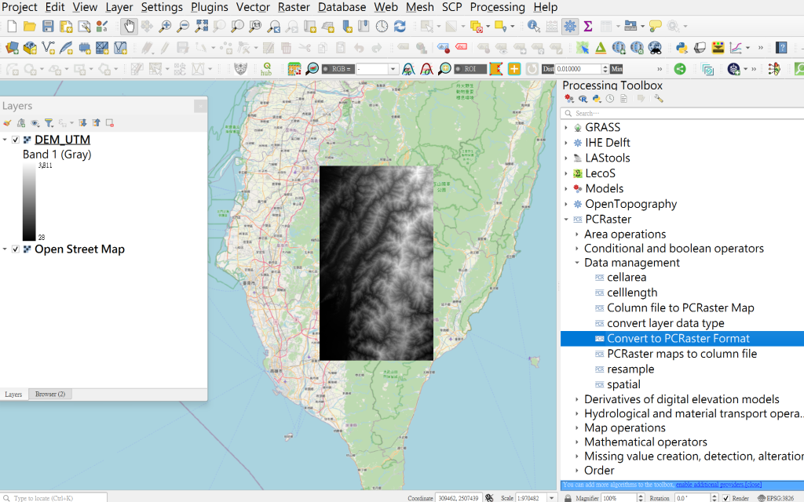The height and width of the screenshot is (502, 804).
Task: Open the Temporal Controller clock icon
Action: [x=382, y=26]
